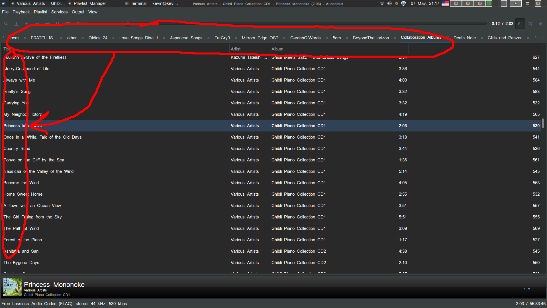Switch to Terminal window in taskbar

pos(151,3)
